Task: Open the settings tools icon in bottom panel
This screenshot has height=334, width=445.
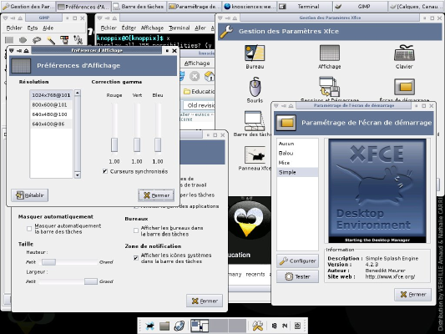Action: pyautogui.click(x=258, y=326)
